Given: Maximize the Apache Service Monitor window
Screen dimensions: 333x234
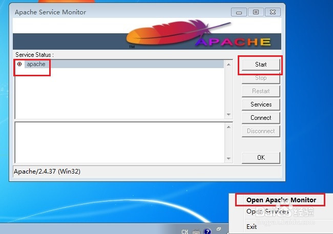Looking at the screenshot, I should coord(256,12).
